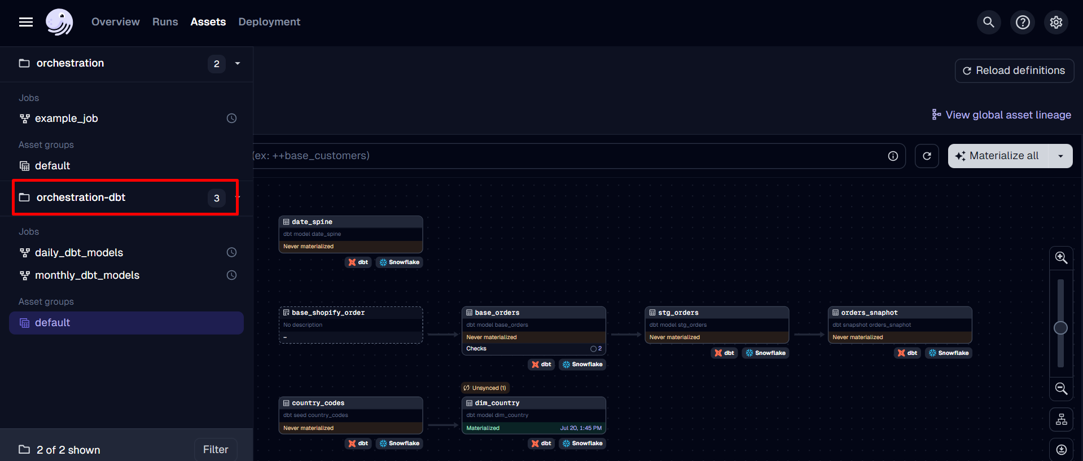Switch to the Runs tab
The width and height of the screenshot is (1083, 461).
click(165, 22)
